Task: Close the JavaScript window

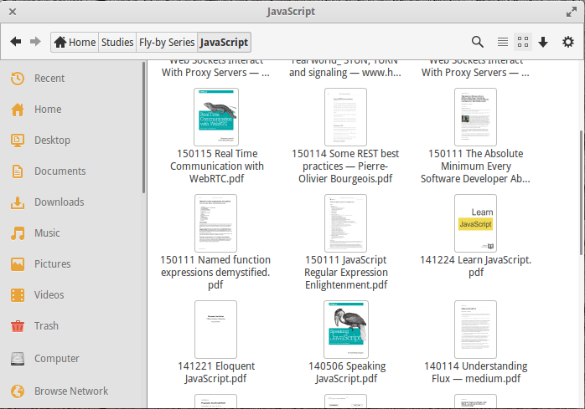Action: [13, 12]
